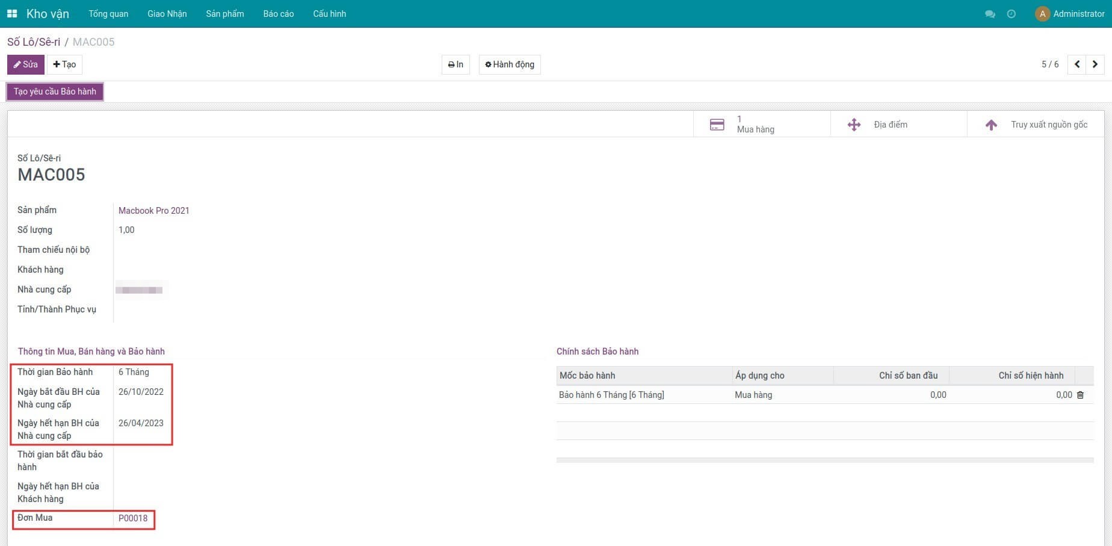Click the activities clock icon
1112x546 pixels.
pyautogui.click(x=1011, y=14)
